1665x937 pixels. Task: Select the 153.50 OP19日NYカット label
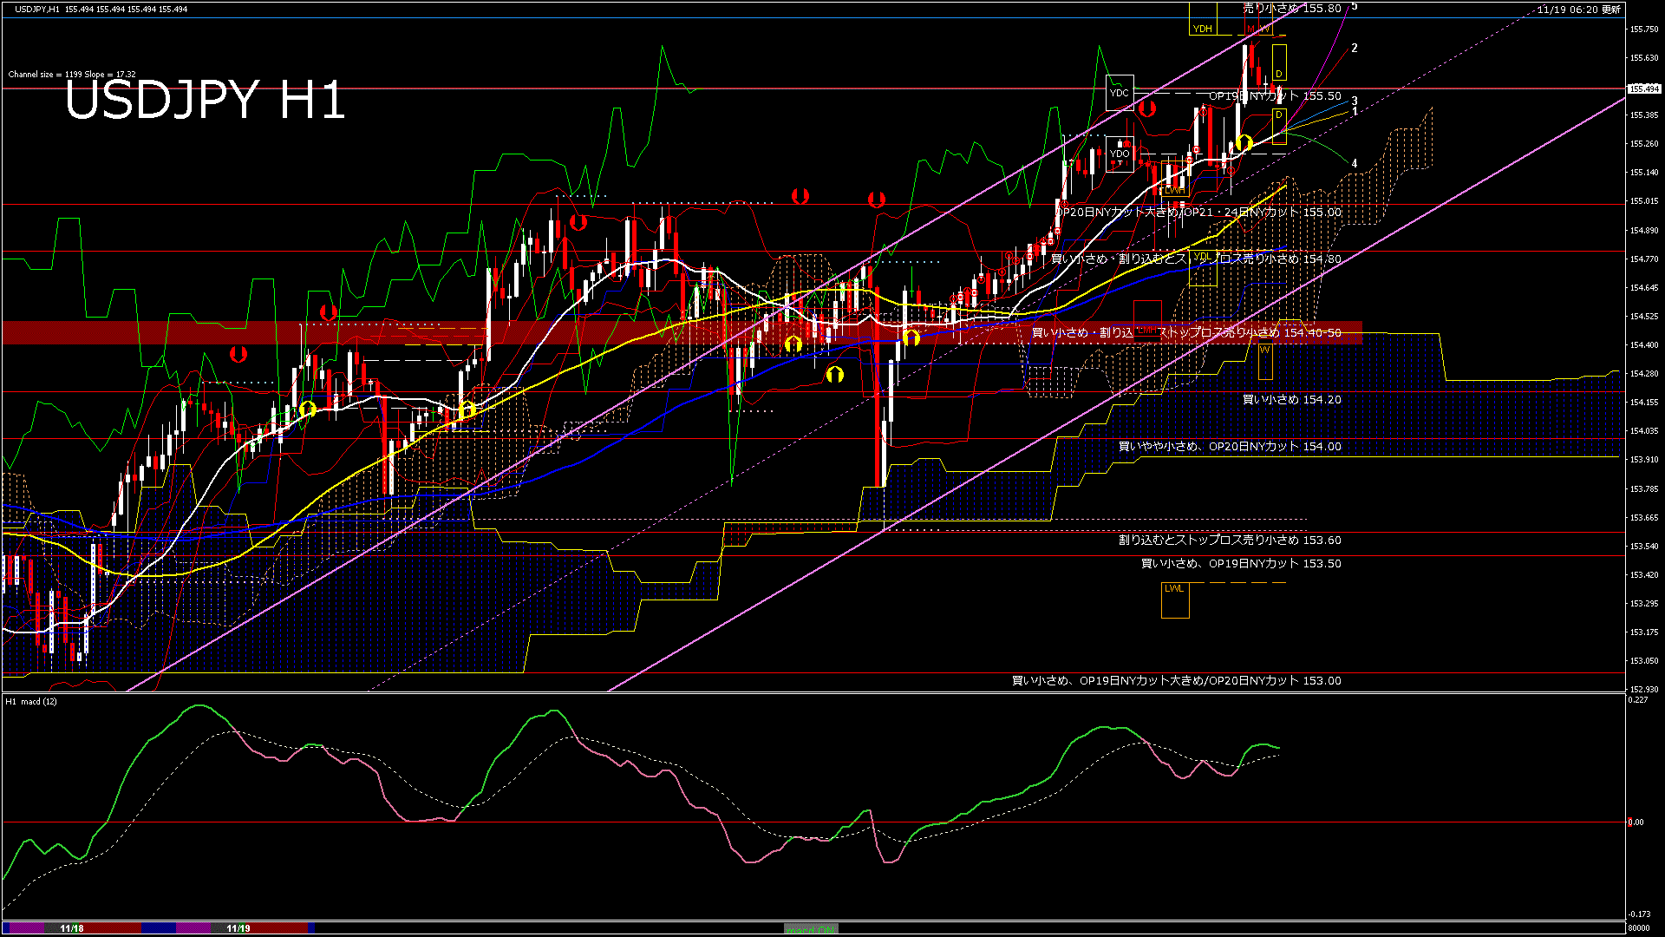coord(1240,564)
